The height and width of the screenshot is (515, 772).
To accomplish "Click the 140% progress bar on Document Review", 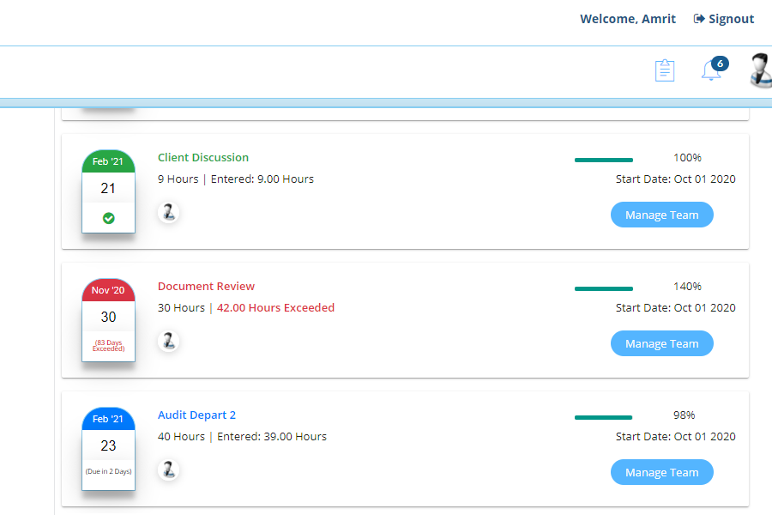I will pyautogui.click(x=603, y=289).
